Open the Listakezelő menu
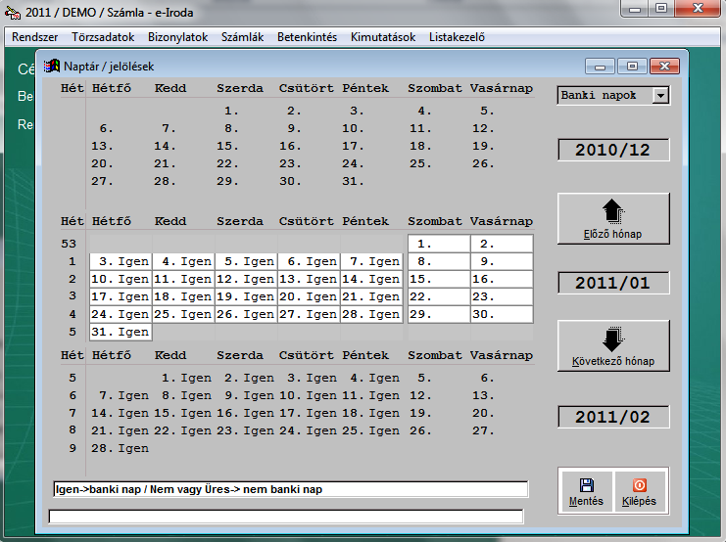The image size is (726, 542). [457, 37]
